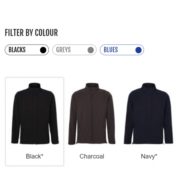
Task: Toggle the BLACKS colour filter pill
Action: coord(27,50)
